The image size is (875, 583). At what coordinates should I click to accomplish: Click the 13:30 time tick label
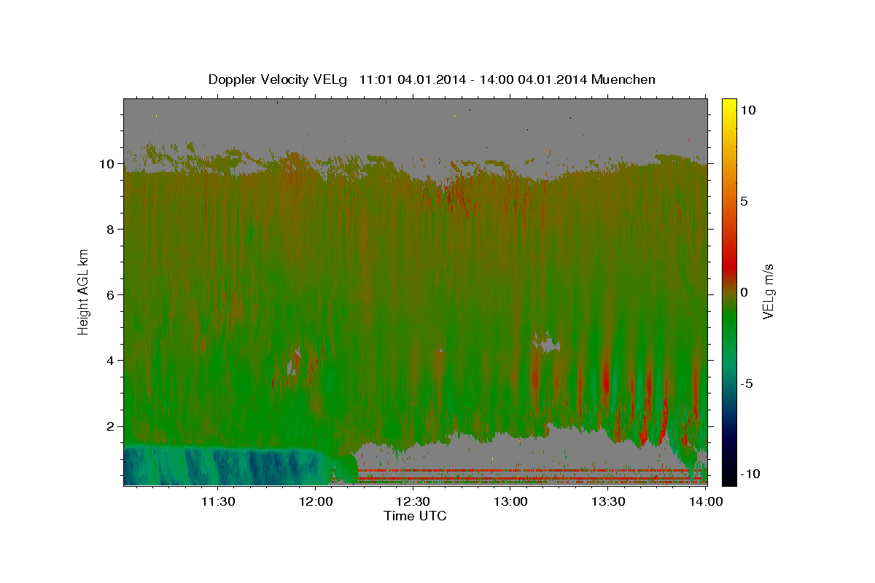point(608,501)
